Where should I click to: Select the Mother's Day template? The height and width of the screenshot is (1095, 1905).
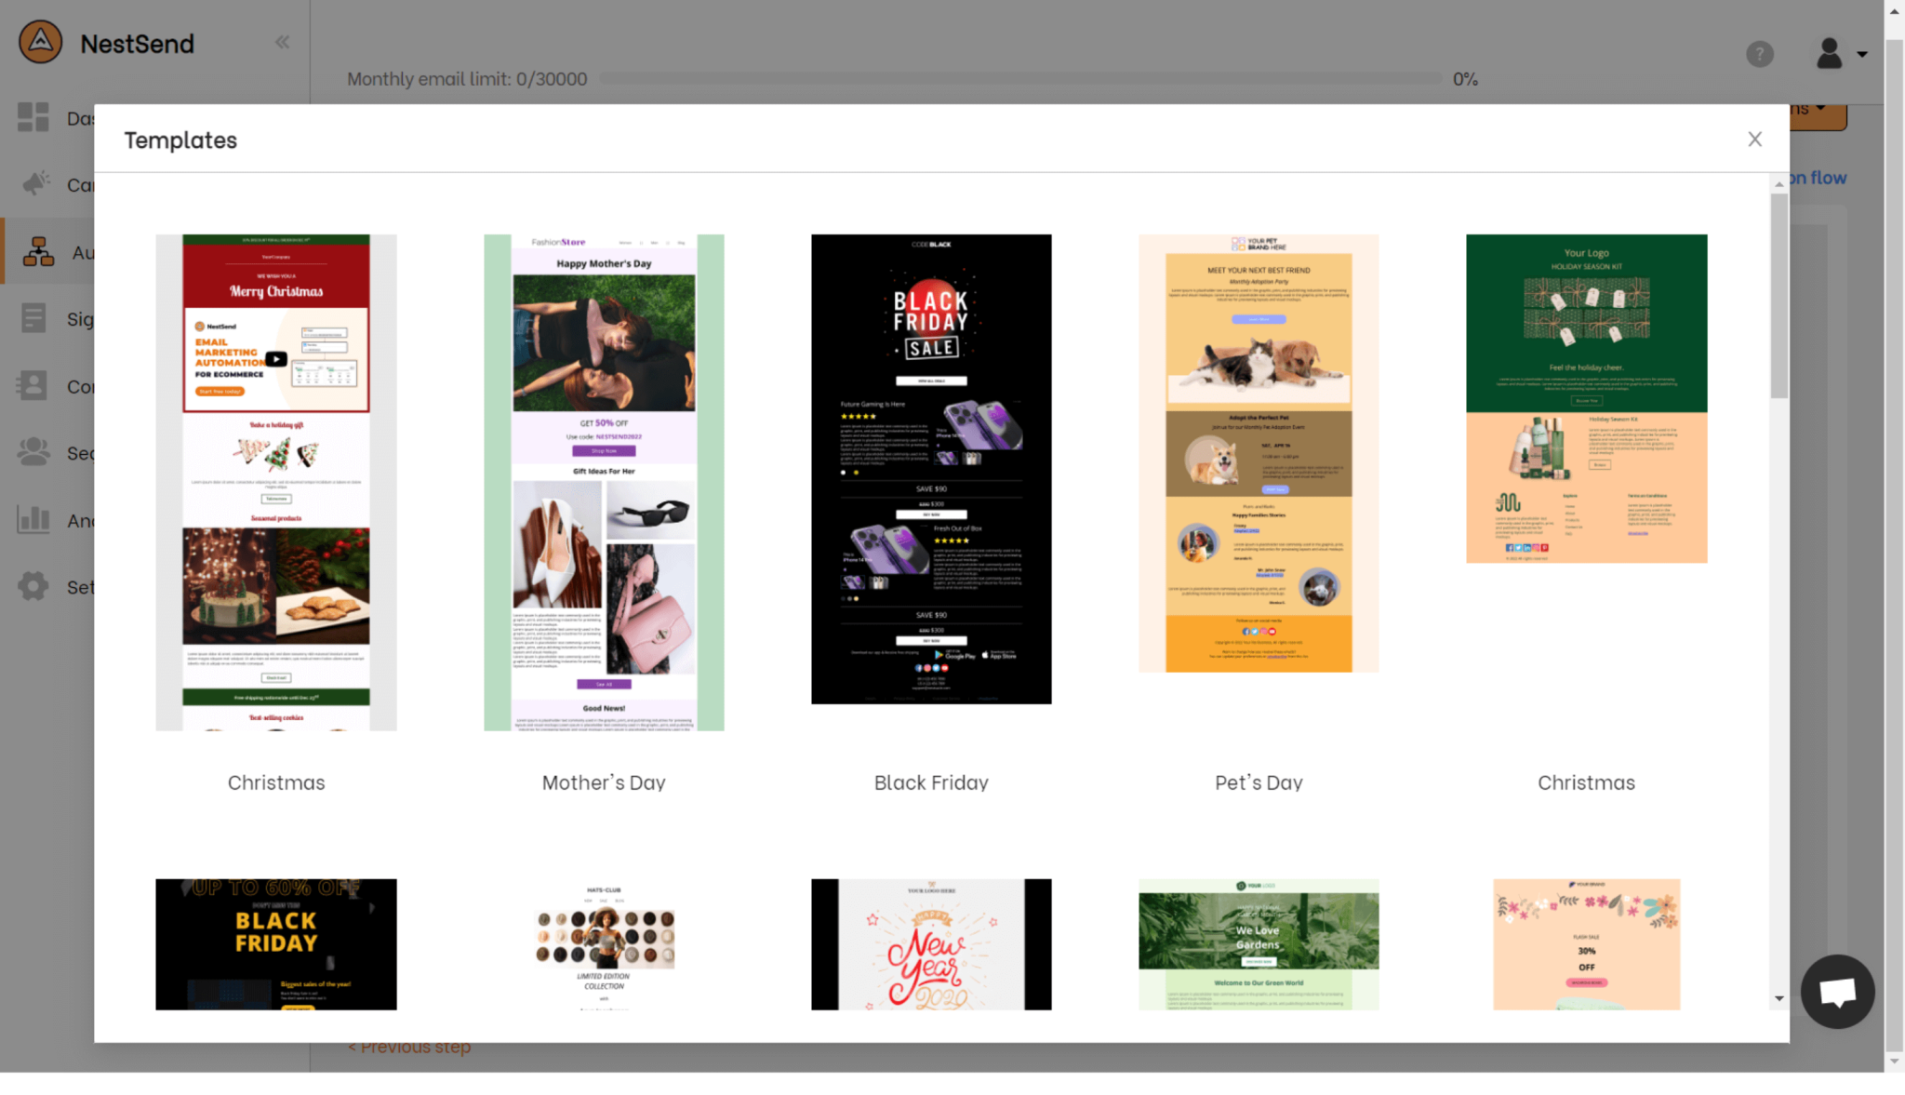pyautogui.click(x=604, y=482)
